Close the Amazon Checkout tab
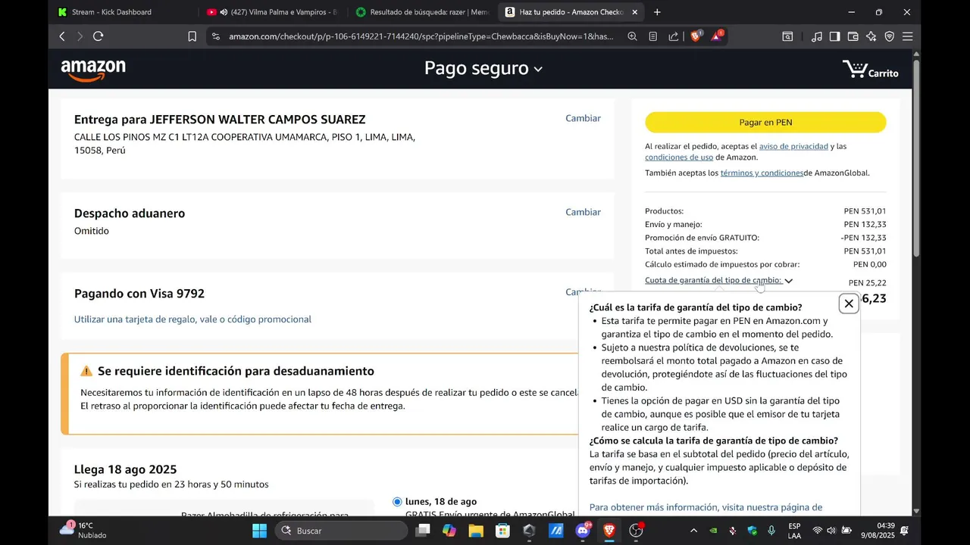Image resolution: width=970 pixels, height=545 pixels. click(634, 12)
